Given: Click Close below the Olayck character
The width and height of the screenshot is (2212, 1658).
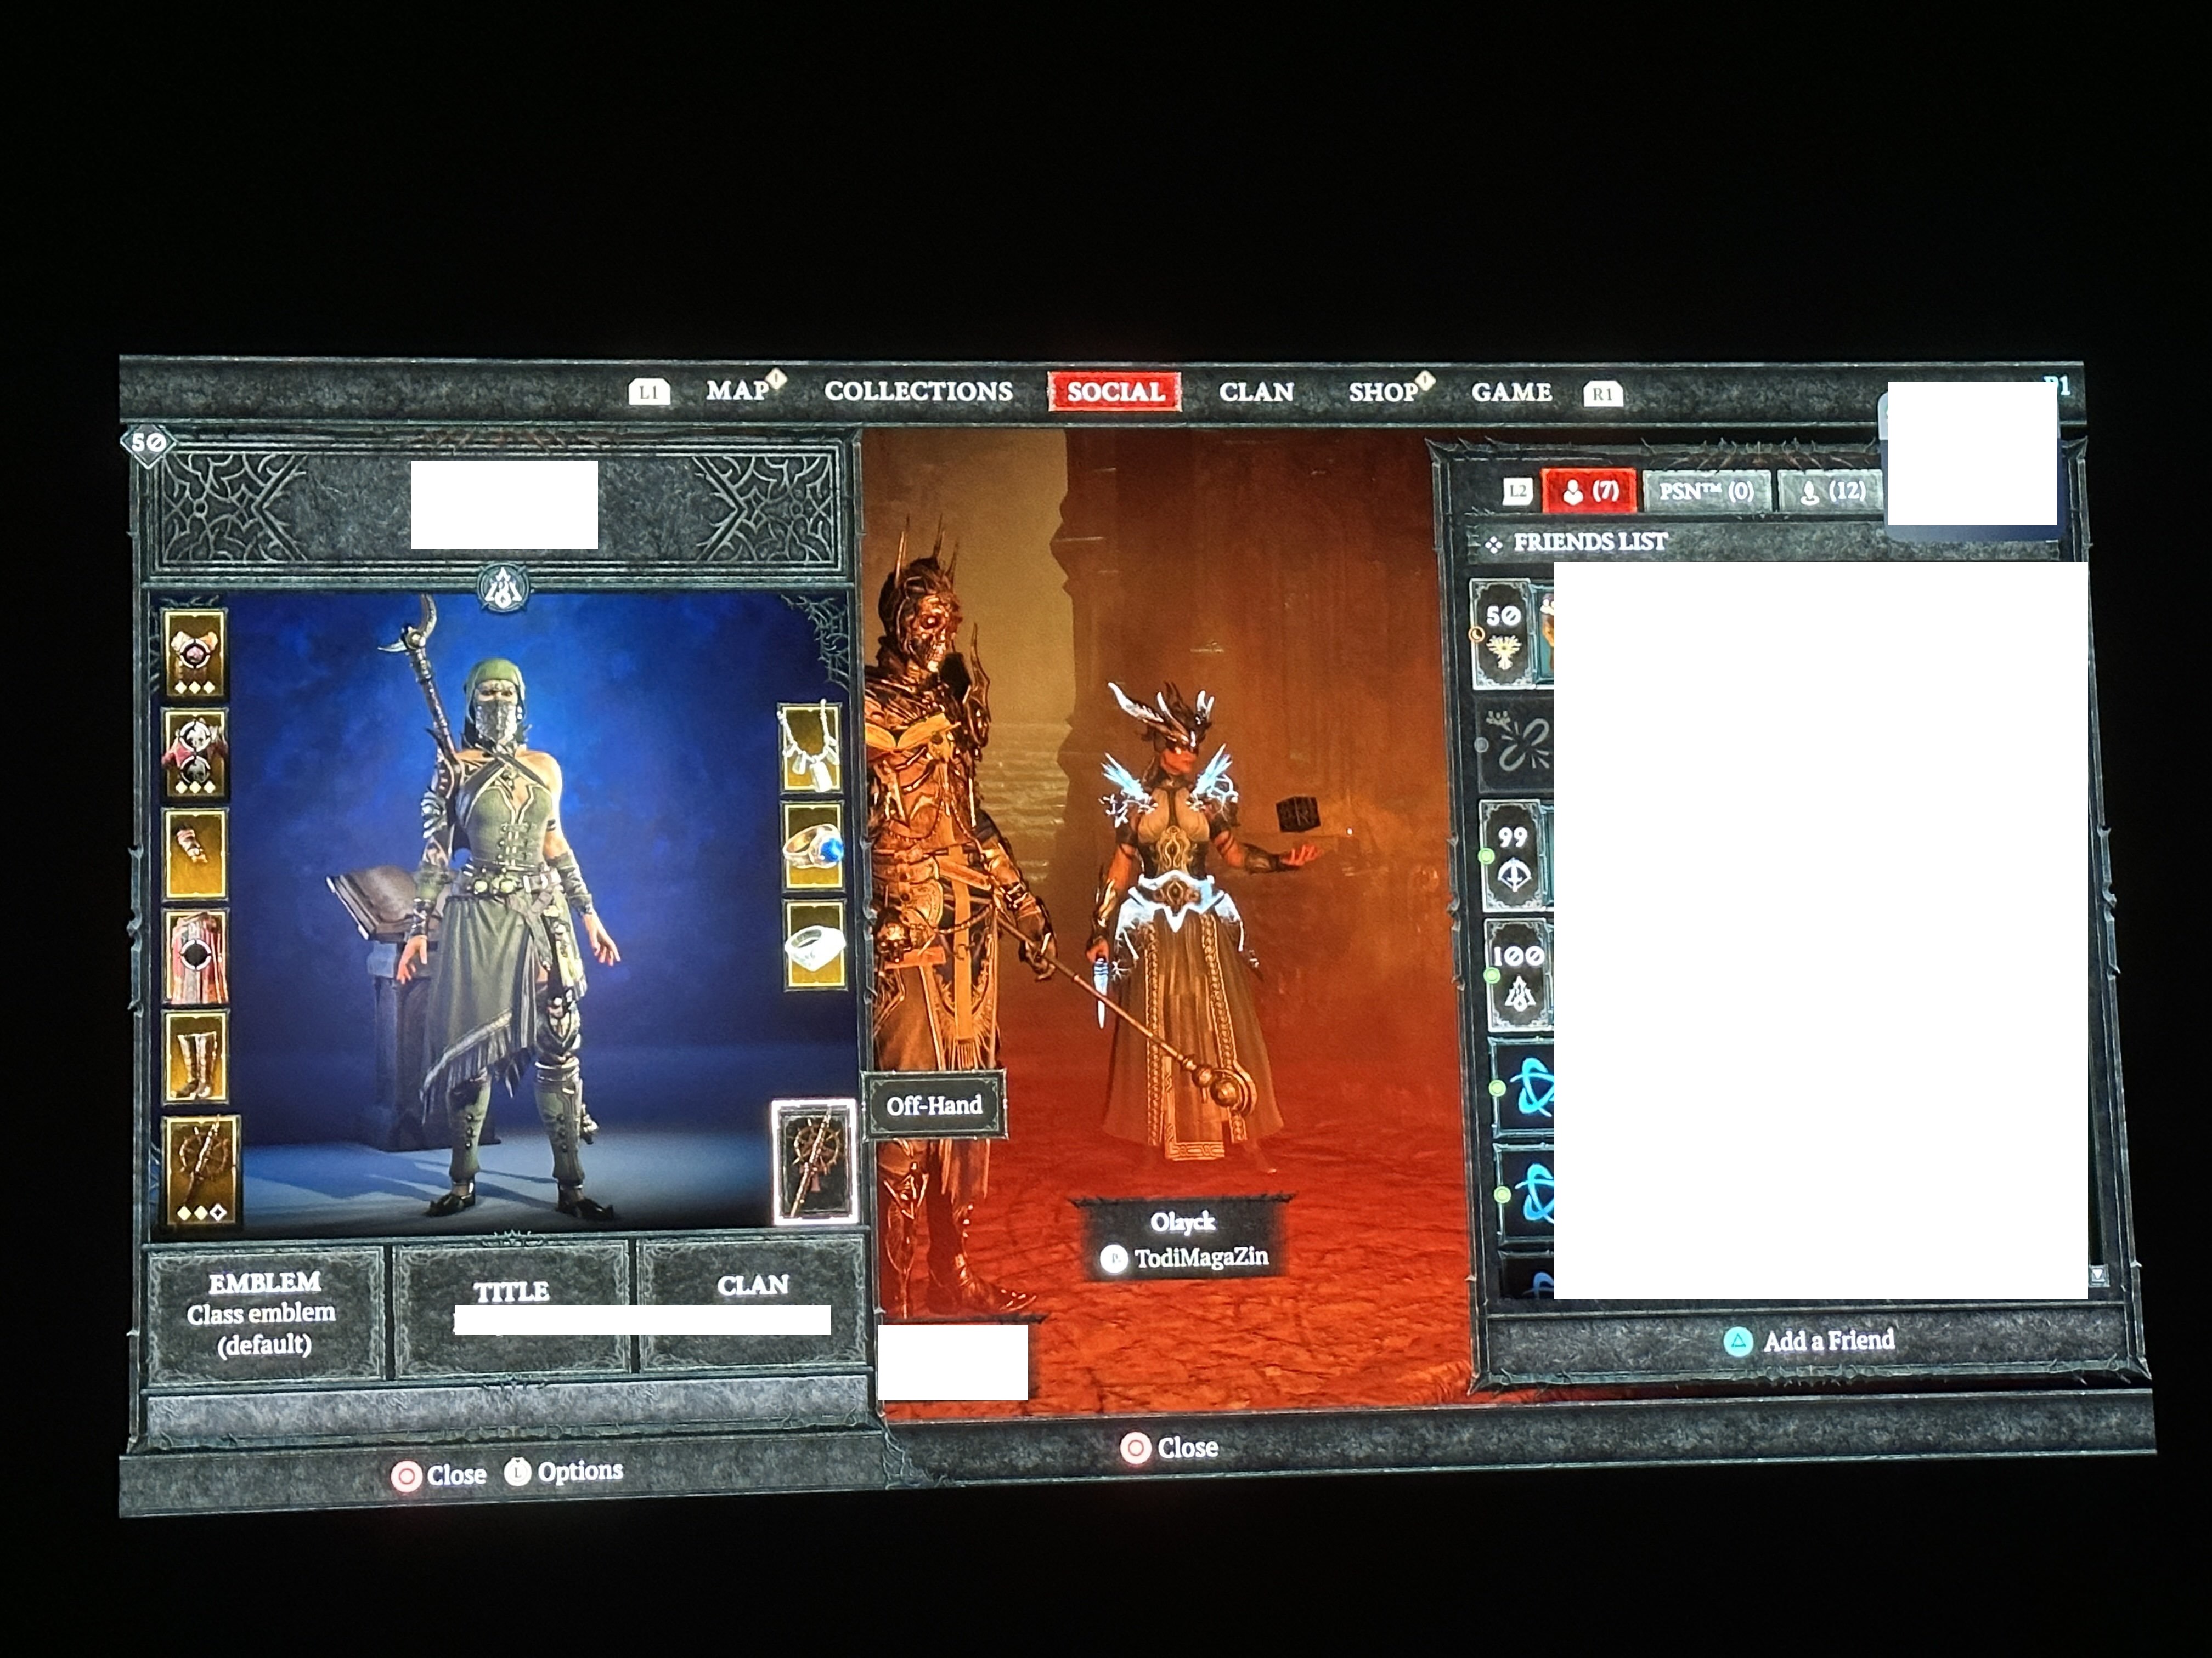Looking at the screenshot, I should coord(1169,1447).
